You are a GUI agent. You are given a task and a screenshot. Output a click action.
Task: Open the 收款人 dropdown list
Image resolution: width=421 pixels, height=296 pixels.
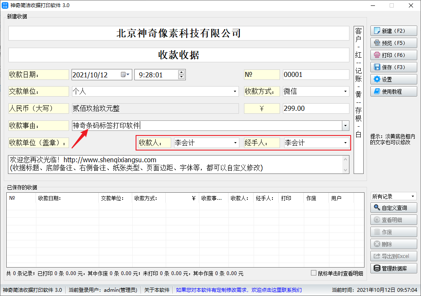click(x=235, y=143)
